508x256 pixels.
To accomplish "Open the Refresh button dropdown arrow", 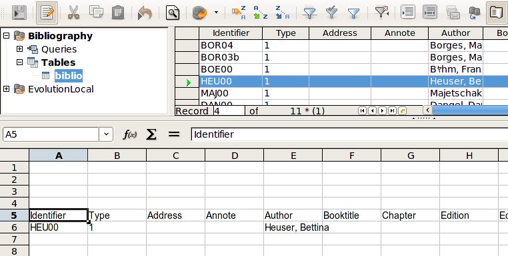I will pos(216,13).
